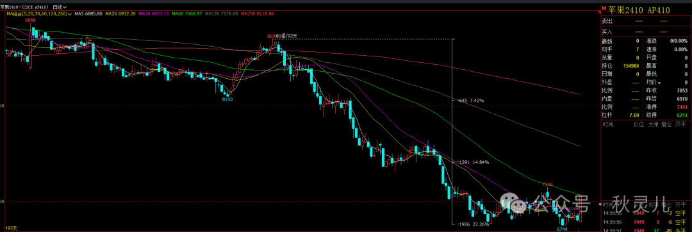Click the red M icon beside 苹果2410 title
This screenshot has width=692, height=232.
604,8
